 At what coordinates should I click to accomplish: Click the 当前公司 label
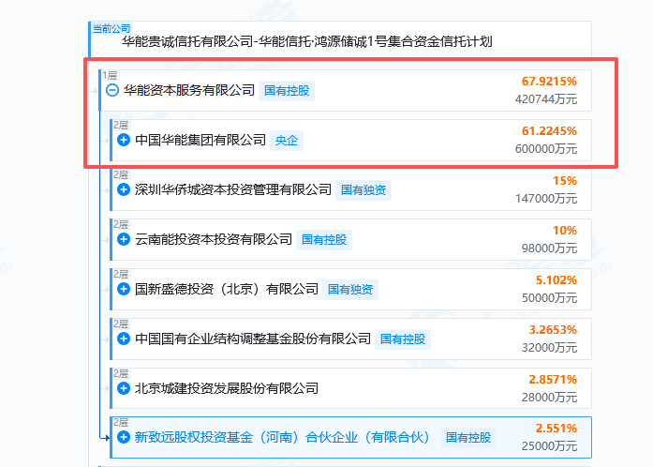[111, 28]
